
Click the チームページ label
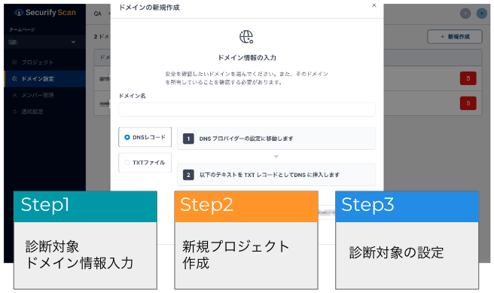22,29
